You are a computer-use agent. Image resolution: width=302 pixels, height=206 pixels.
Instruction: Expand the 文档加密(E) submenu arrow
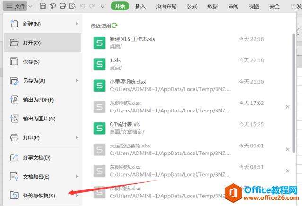pos(77,176)
